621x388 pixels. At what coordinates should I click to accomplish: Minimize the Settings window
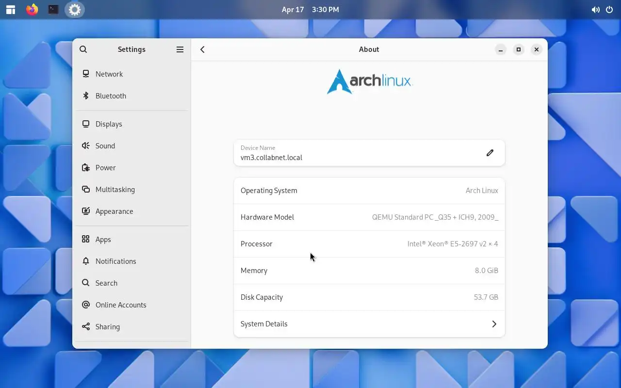pyautogui.click(x=501, y=49)
